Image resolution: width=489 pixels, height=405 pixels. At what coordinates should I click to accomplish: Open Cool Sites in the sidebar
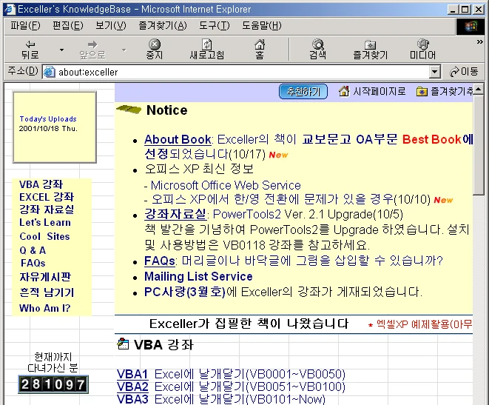click(x=44, y=236)
